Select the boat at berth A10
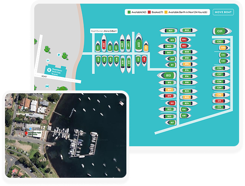Viewport: 245px width, 186px height. [x=122, y=64]
